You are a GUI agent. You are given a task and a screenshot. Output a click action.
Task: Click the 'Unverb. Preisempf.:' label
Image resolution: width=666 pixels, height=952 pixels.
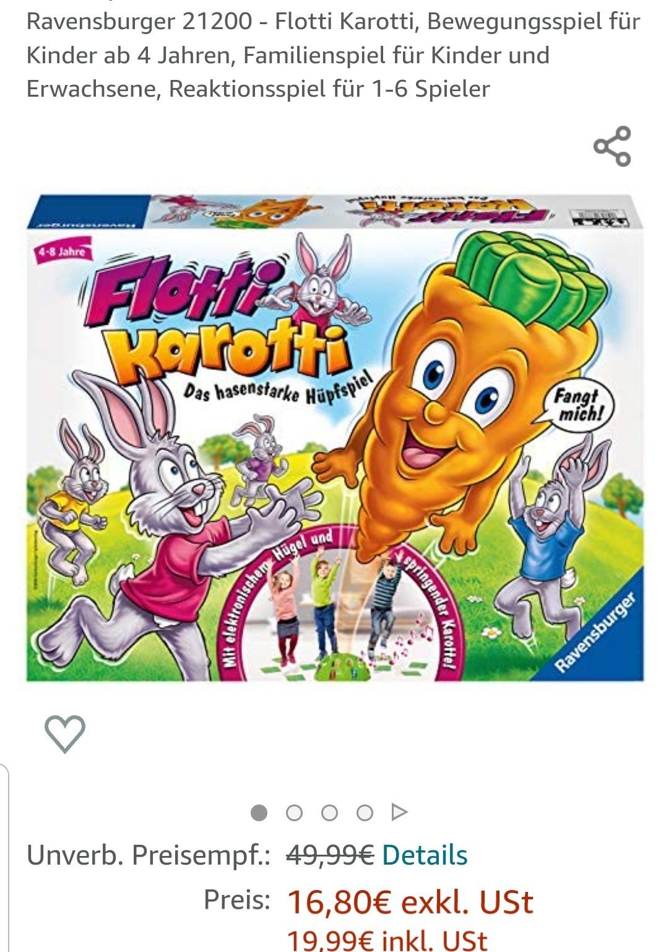pos(149,855)
